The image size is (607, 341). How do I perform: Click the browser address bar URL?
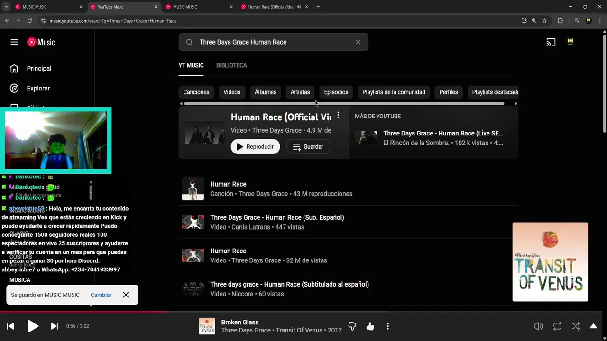(113, 21)
